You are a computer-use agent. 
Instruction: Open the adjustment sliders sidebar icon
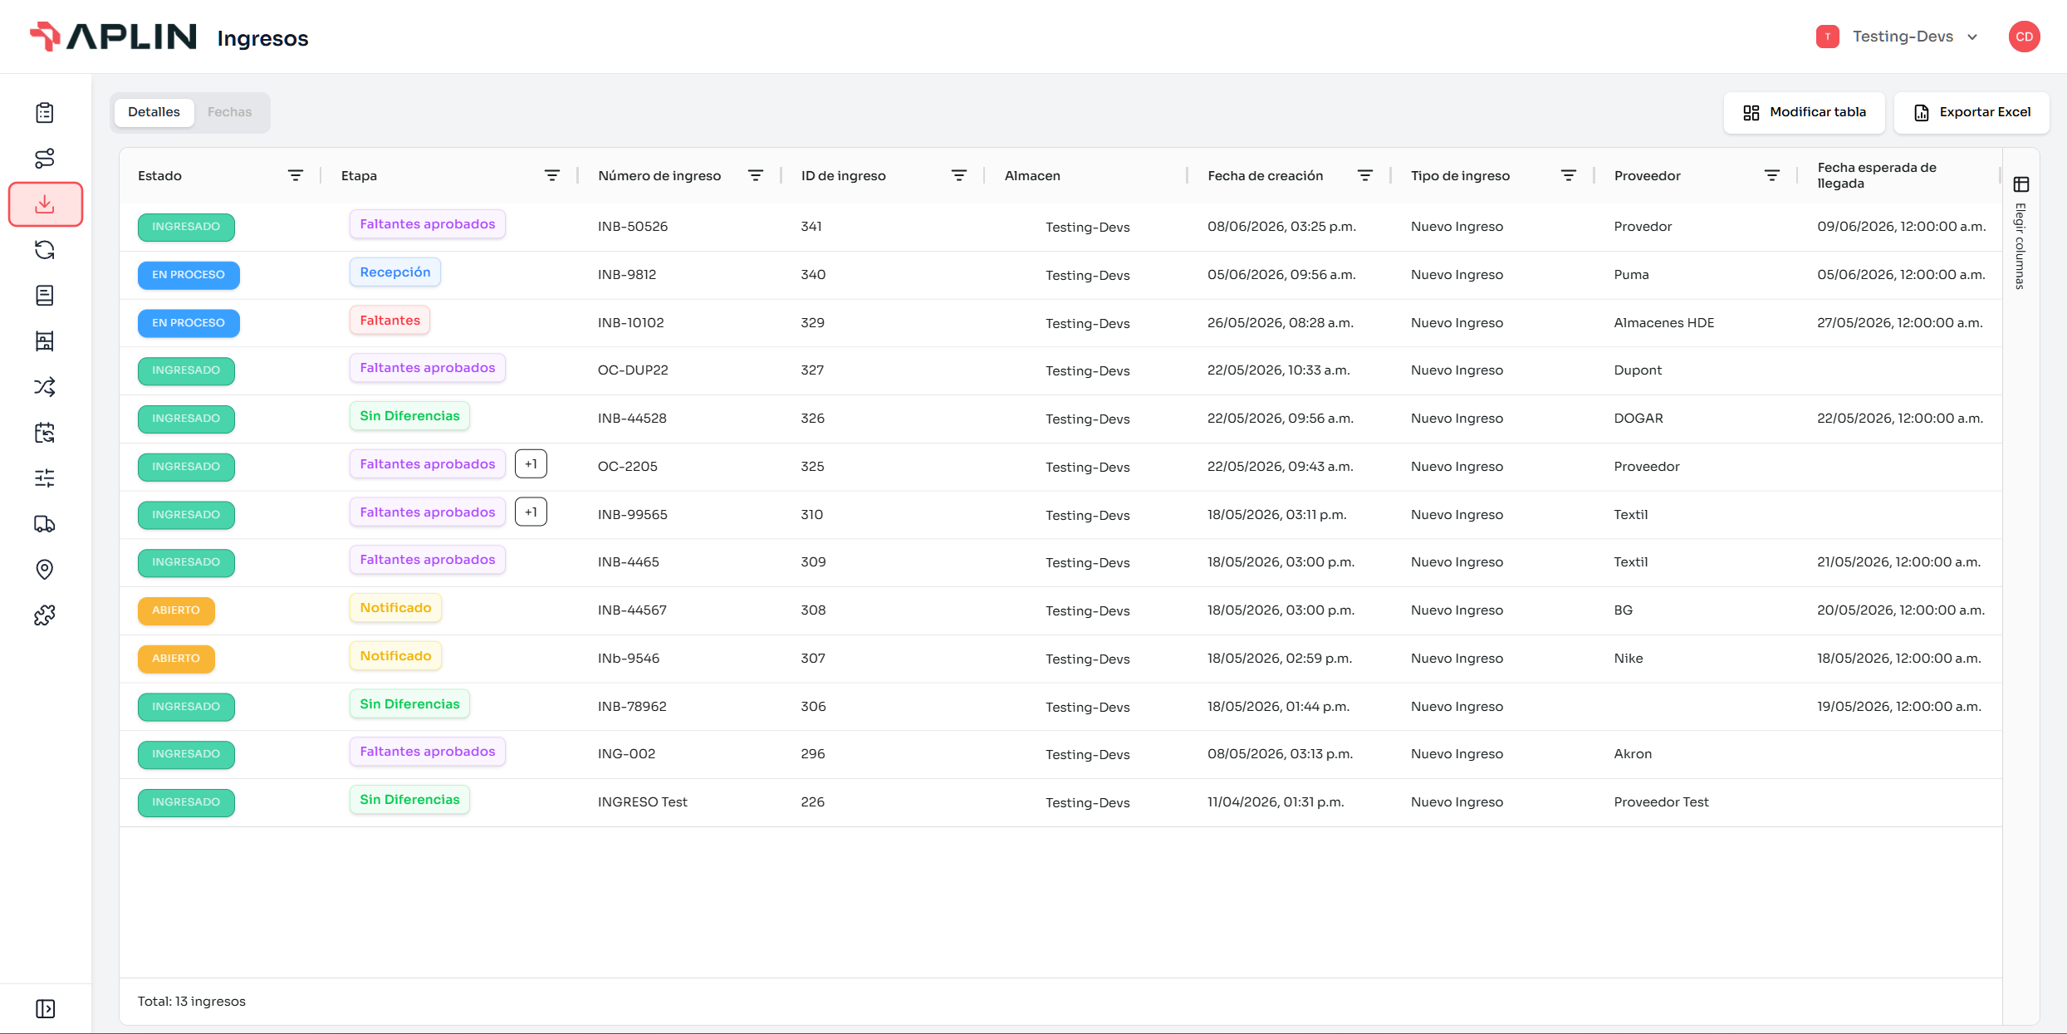pos(45,478)
